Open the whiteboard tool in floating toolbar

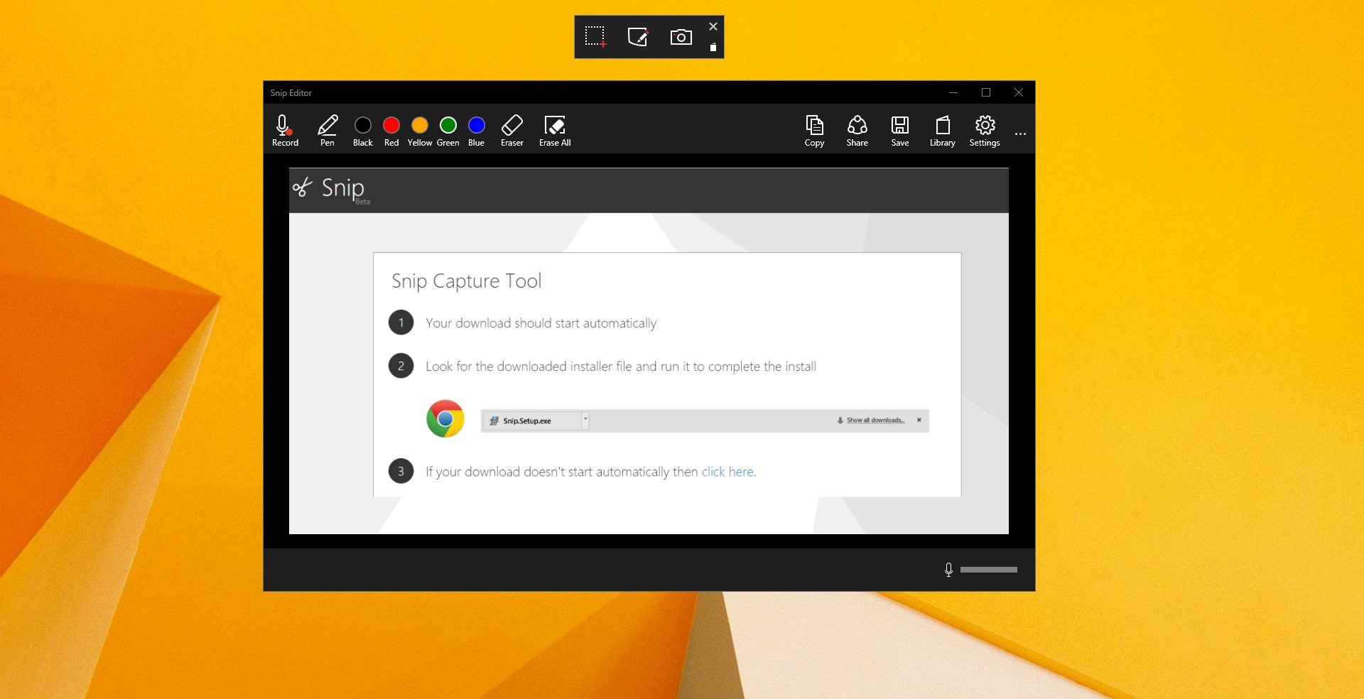pyautogui.click(x=638, y=37)
